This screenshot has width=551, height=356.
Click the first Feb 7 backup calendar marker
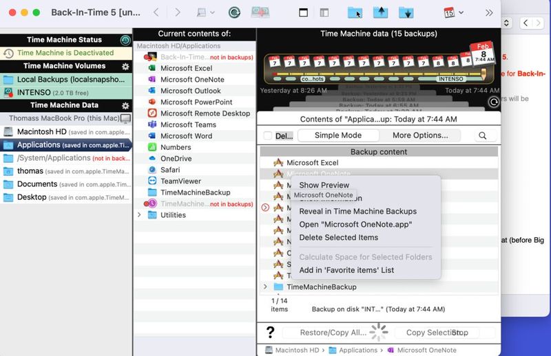[274, 61]
